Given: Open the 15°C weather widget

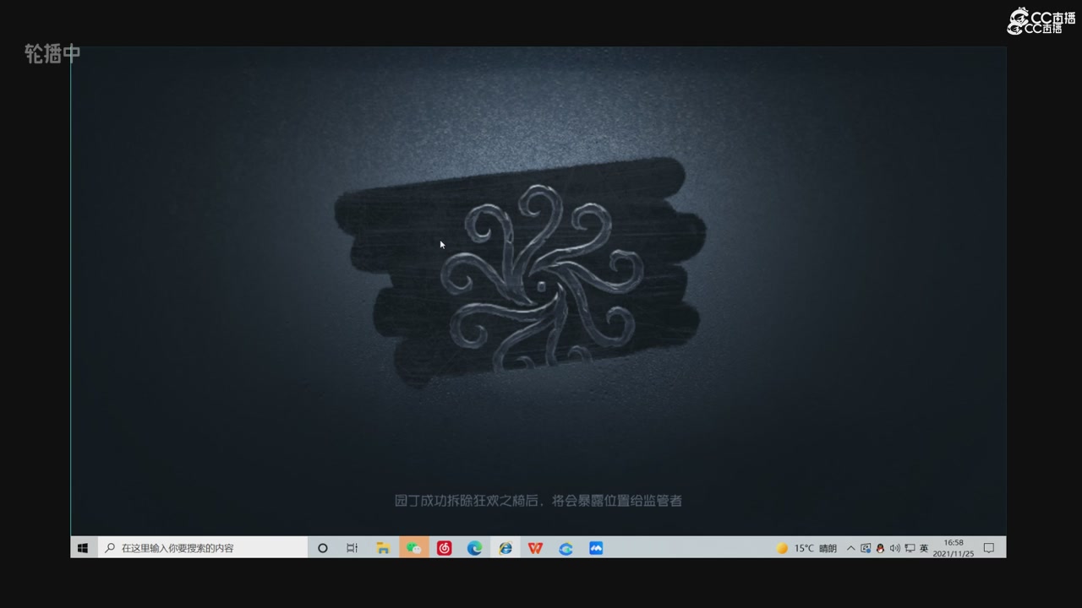Looking at the screenshot, I should [x=806, y=548].
